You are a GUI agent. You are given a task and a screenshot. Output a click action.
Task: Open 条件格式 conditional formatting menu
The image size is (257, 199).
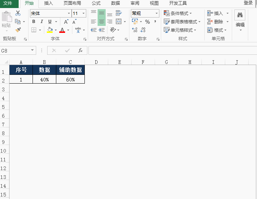(x=178, y=13)
